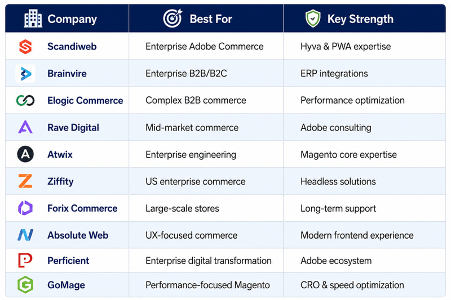The width and height of the screenshot is (451, 300).
Task: Click the Forix Commerce purple hexagon logo
Action: pyautogui.click(x=25, y=208)
